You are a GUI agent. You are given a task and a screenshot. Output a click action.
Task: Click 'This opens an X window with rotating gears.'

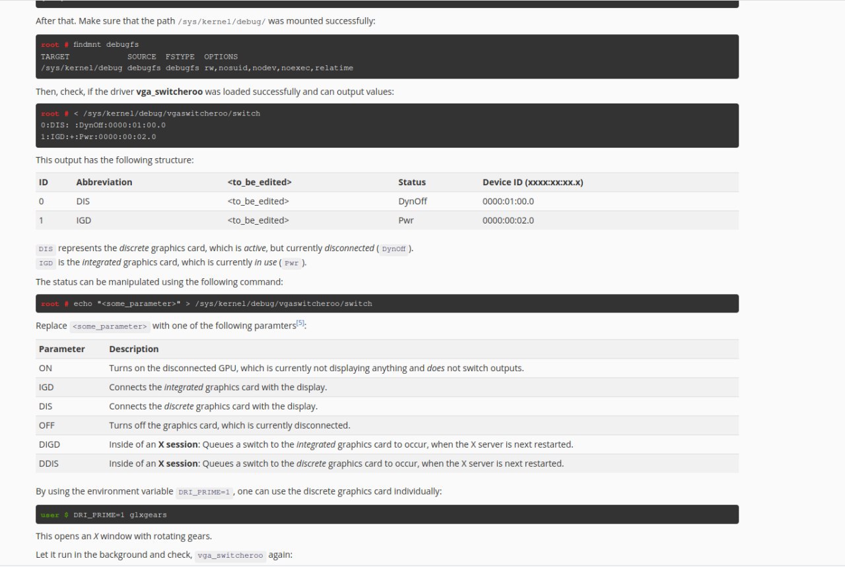tap(124, 536)
